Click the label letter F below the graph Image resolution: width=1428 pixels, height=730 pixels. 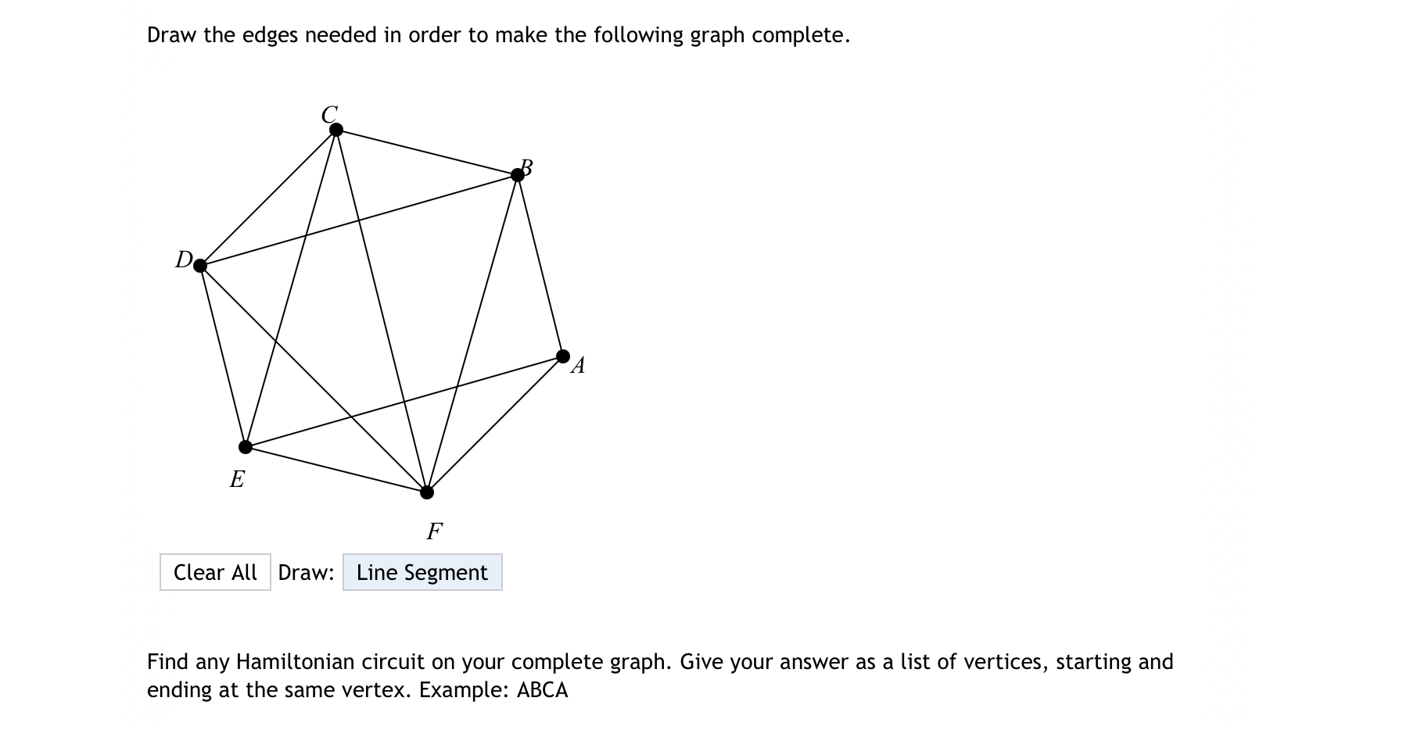pos(435,530)
